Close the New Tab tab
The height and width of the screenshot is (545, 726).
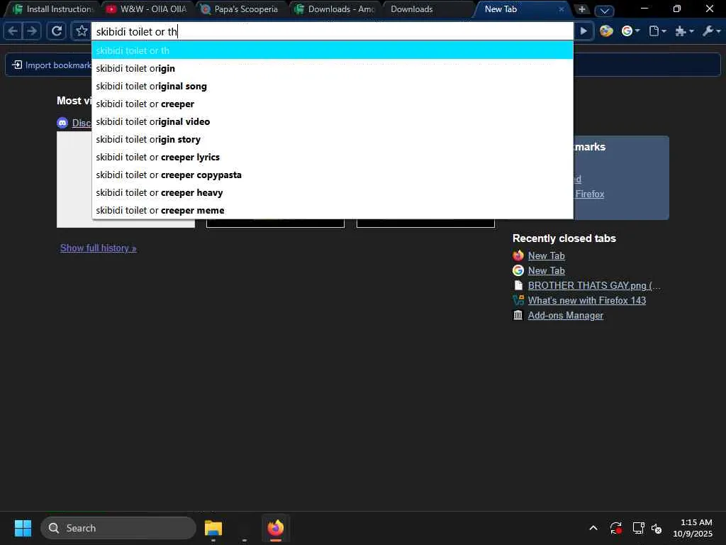tap(562, 9)
